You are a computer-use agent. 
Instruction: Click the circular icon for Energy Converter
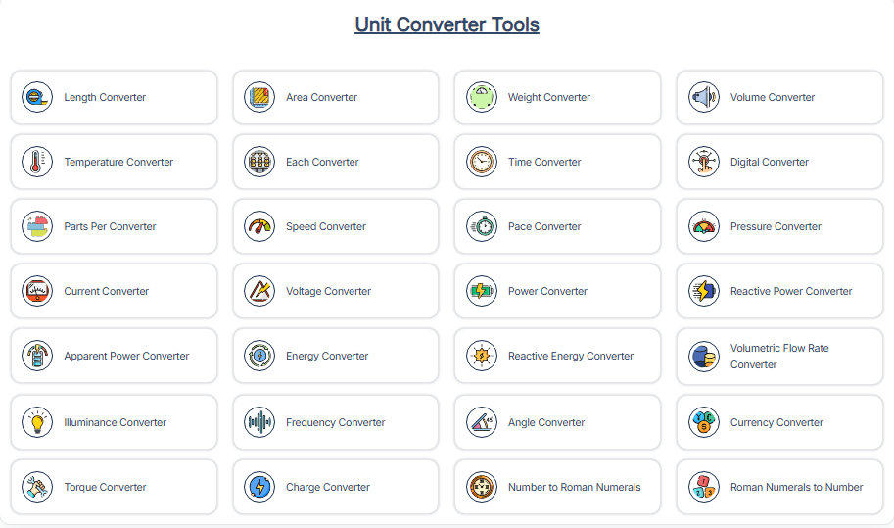click(x=259, y=356)
